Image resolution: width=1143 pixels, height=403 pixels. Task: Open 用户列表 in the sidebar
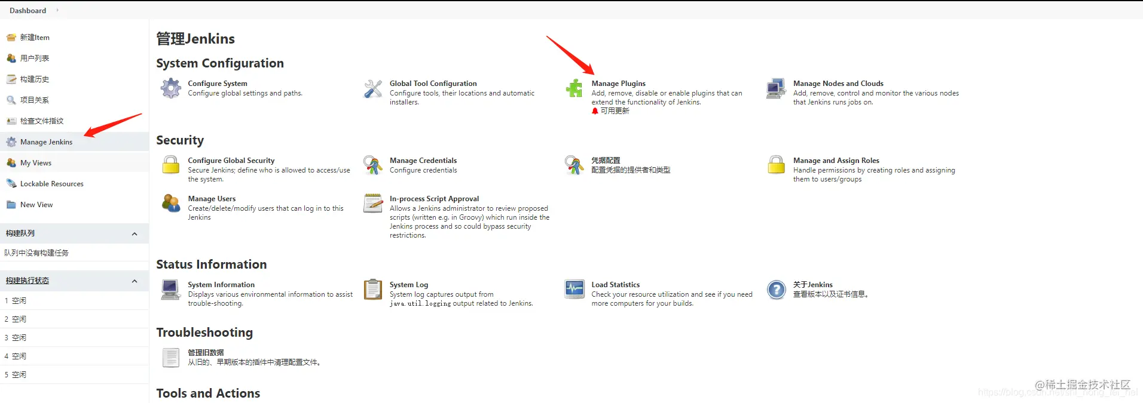pos(35,58)
